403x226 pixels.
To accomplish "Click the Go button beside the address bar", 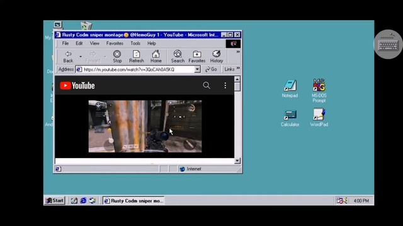I will [x=211, y=70].
